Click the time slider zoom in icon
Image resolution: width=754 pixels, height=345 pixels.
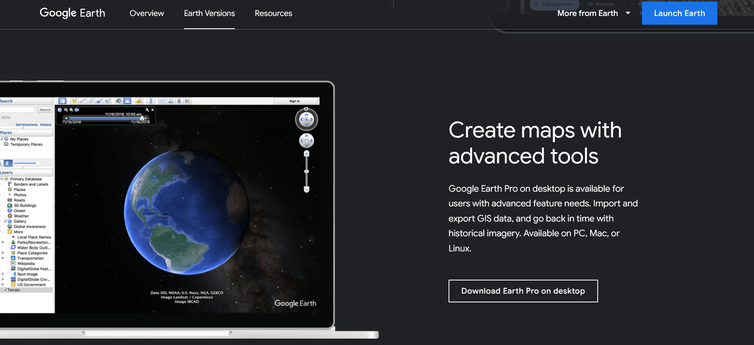71,110
